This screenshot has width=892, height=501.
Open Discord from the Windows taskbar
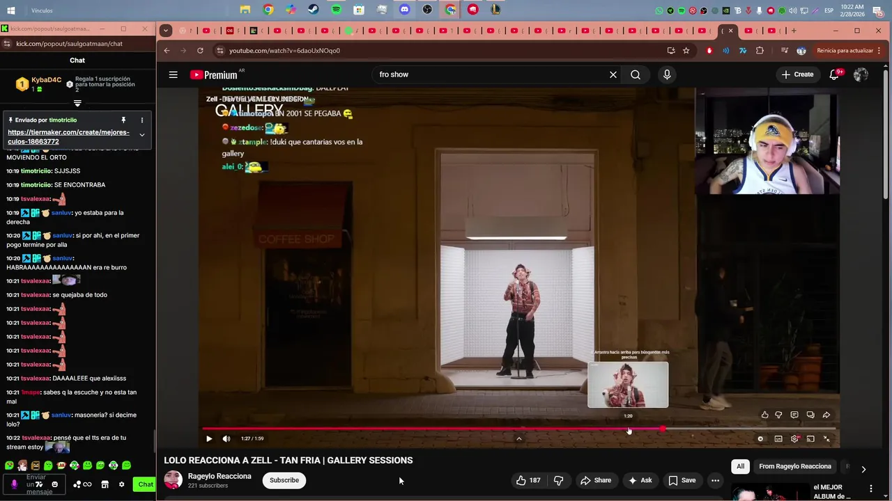(x=404, y=10)
